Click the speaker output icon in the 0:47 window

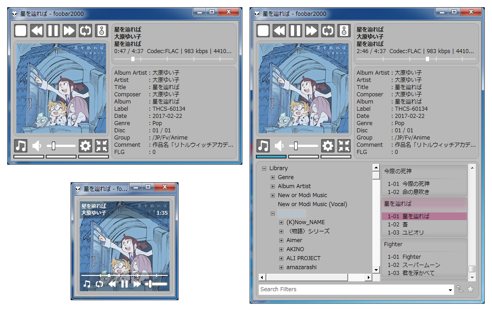click(x=102, y=31)
